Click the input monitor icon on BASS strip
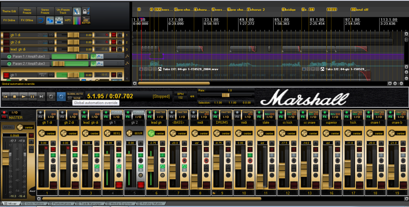This screenshot has width=409, height=207. [185, 160]
